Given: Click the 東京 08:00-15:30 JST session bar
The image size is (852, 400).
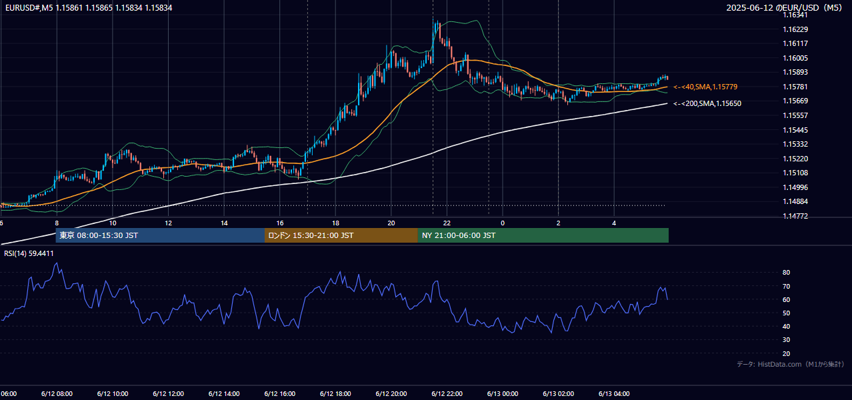Looking at the screenshot, I should pyautogui.click(x=160, y=235).
